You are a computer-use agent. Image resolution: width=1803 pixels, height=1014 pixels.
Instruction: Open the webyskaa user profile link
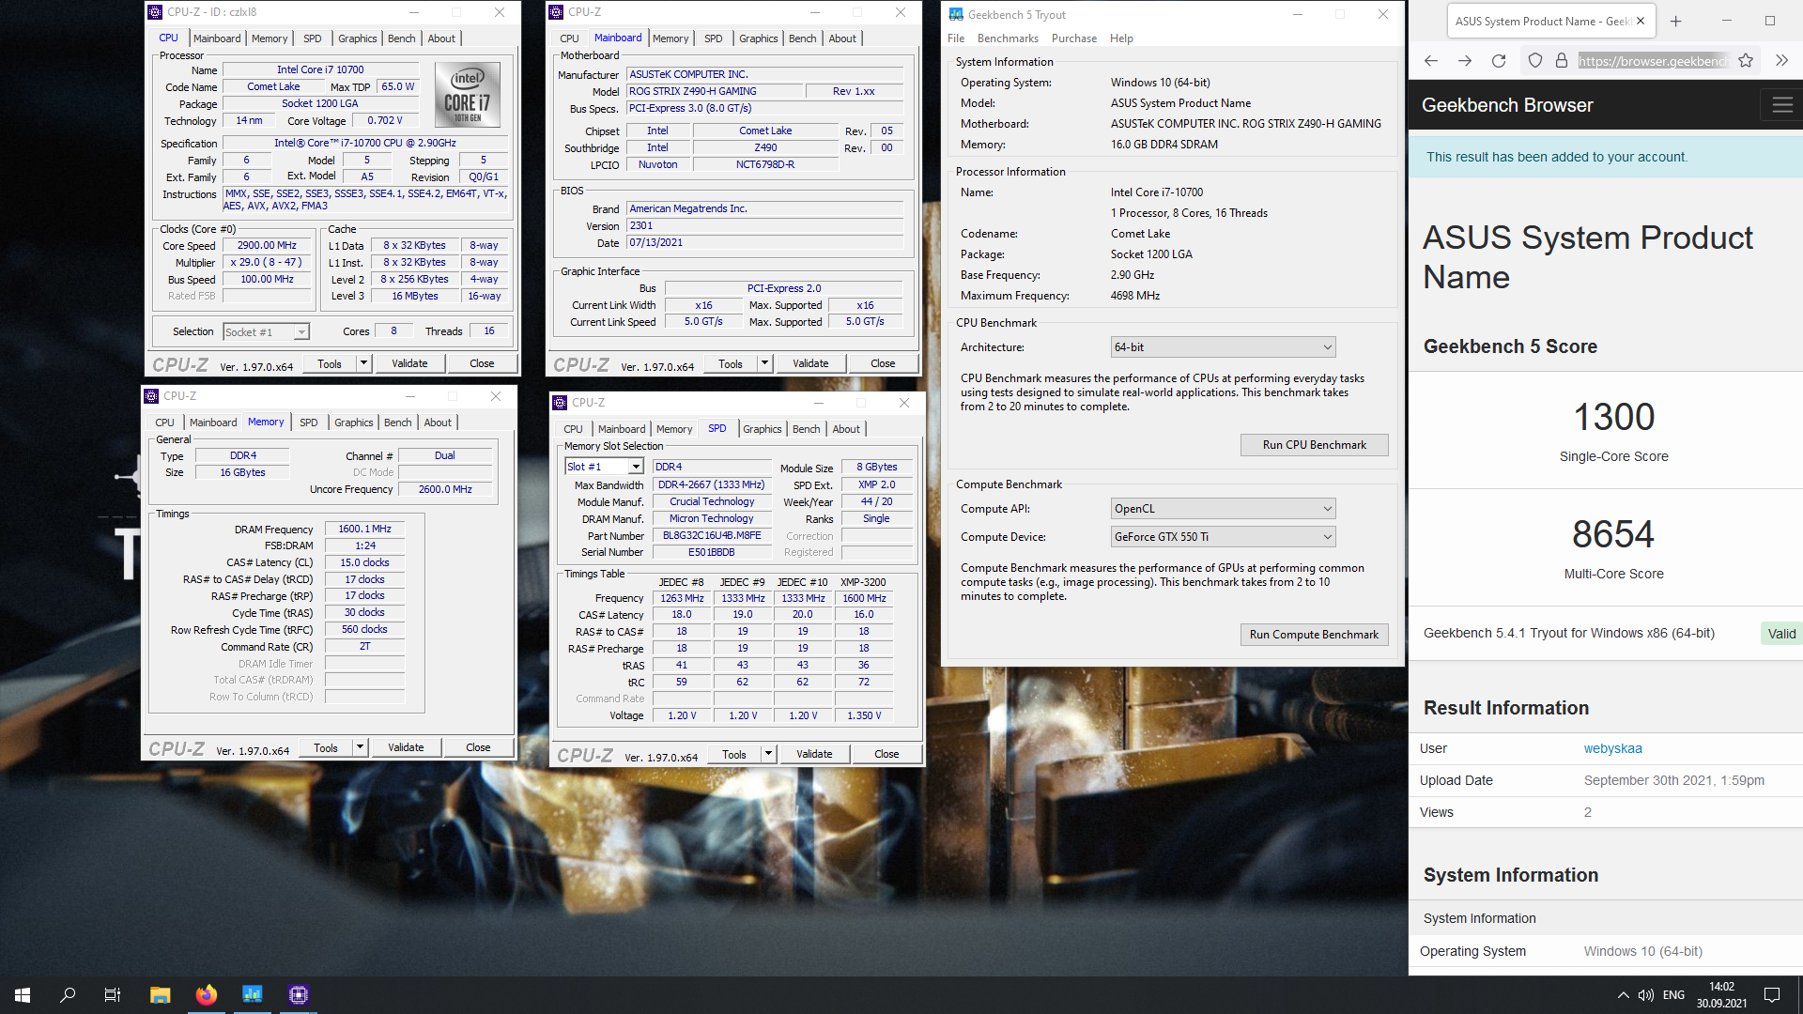tap(1612, 748)
